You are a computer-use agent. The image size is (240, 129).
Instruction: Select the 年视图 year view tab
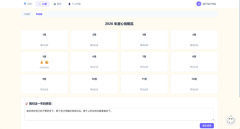coord(39,14)
